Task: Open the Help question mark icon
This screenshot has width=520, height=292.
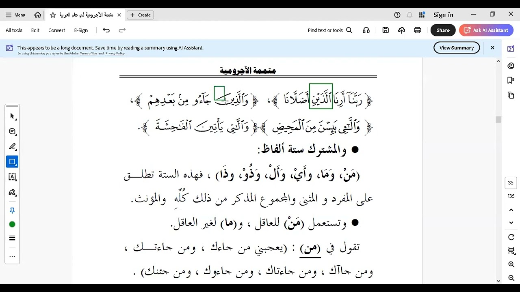Action: pyautogui.click(x=397, y=15)
